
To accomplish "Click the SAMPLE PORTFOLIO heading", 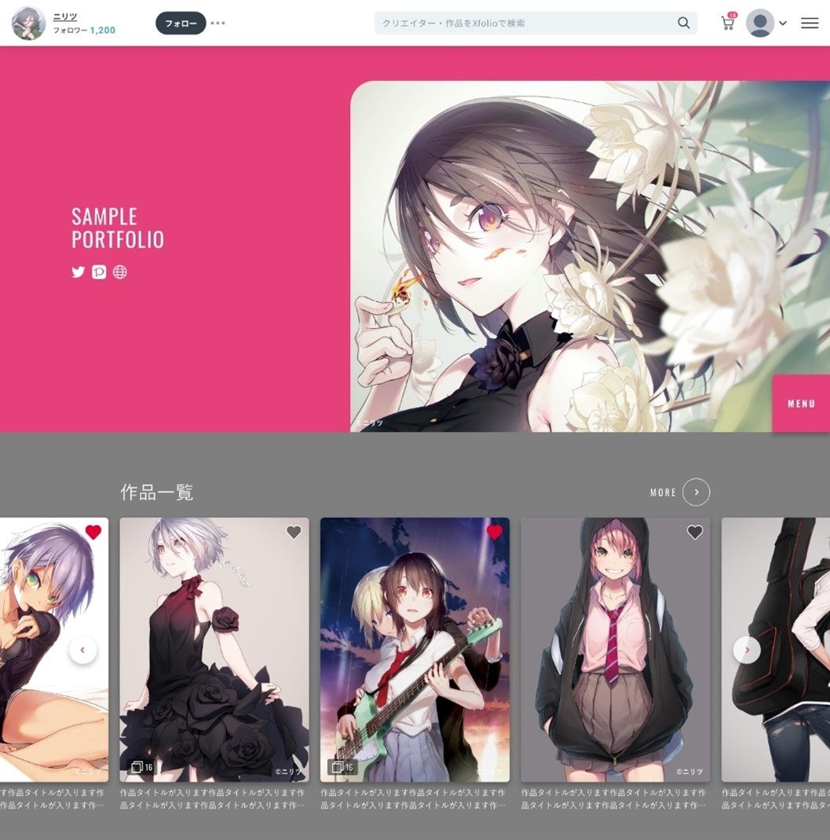I will click(118, 228).
